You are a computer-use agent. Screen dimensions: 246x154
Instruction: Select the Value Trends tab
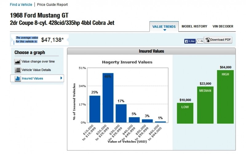point(164,26)
